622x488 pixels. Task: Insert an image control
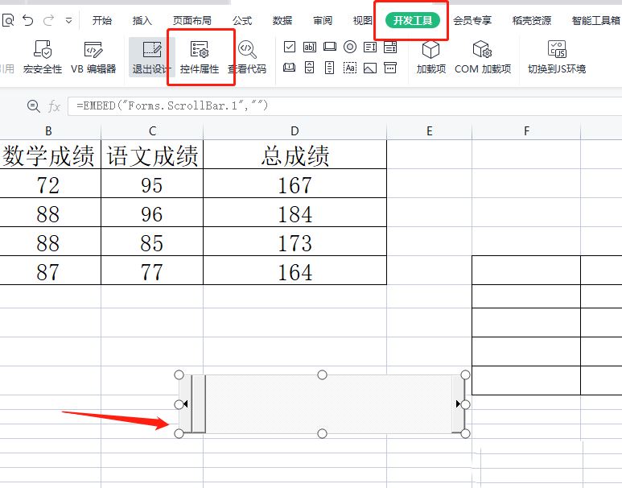pos(370,68)
